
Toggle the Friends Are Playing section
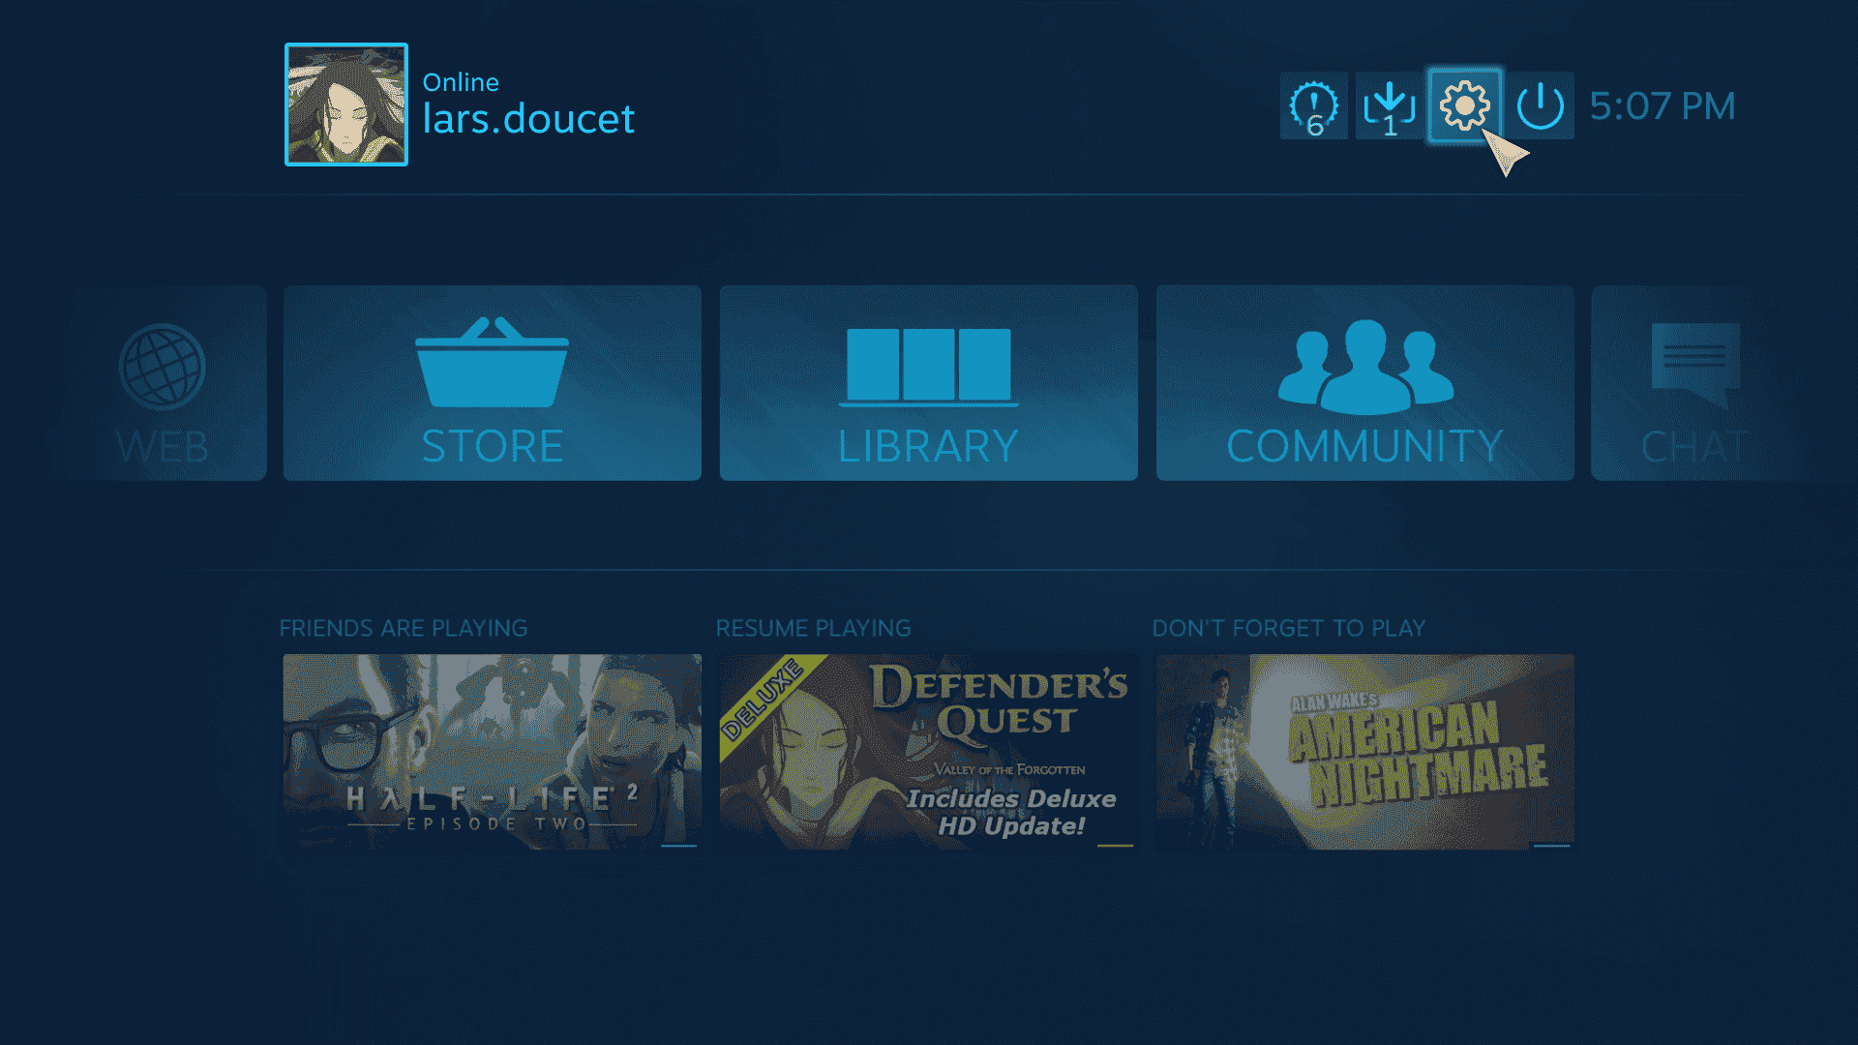coord(404,625)
